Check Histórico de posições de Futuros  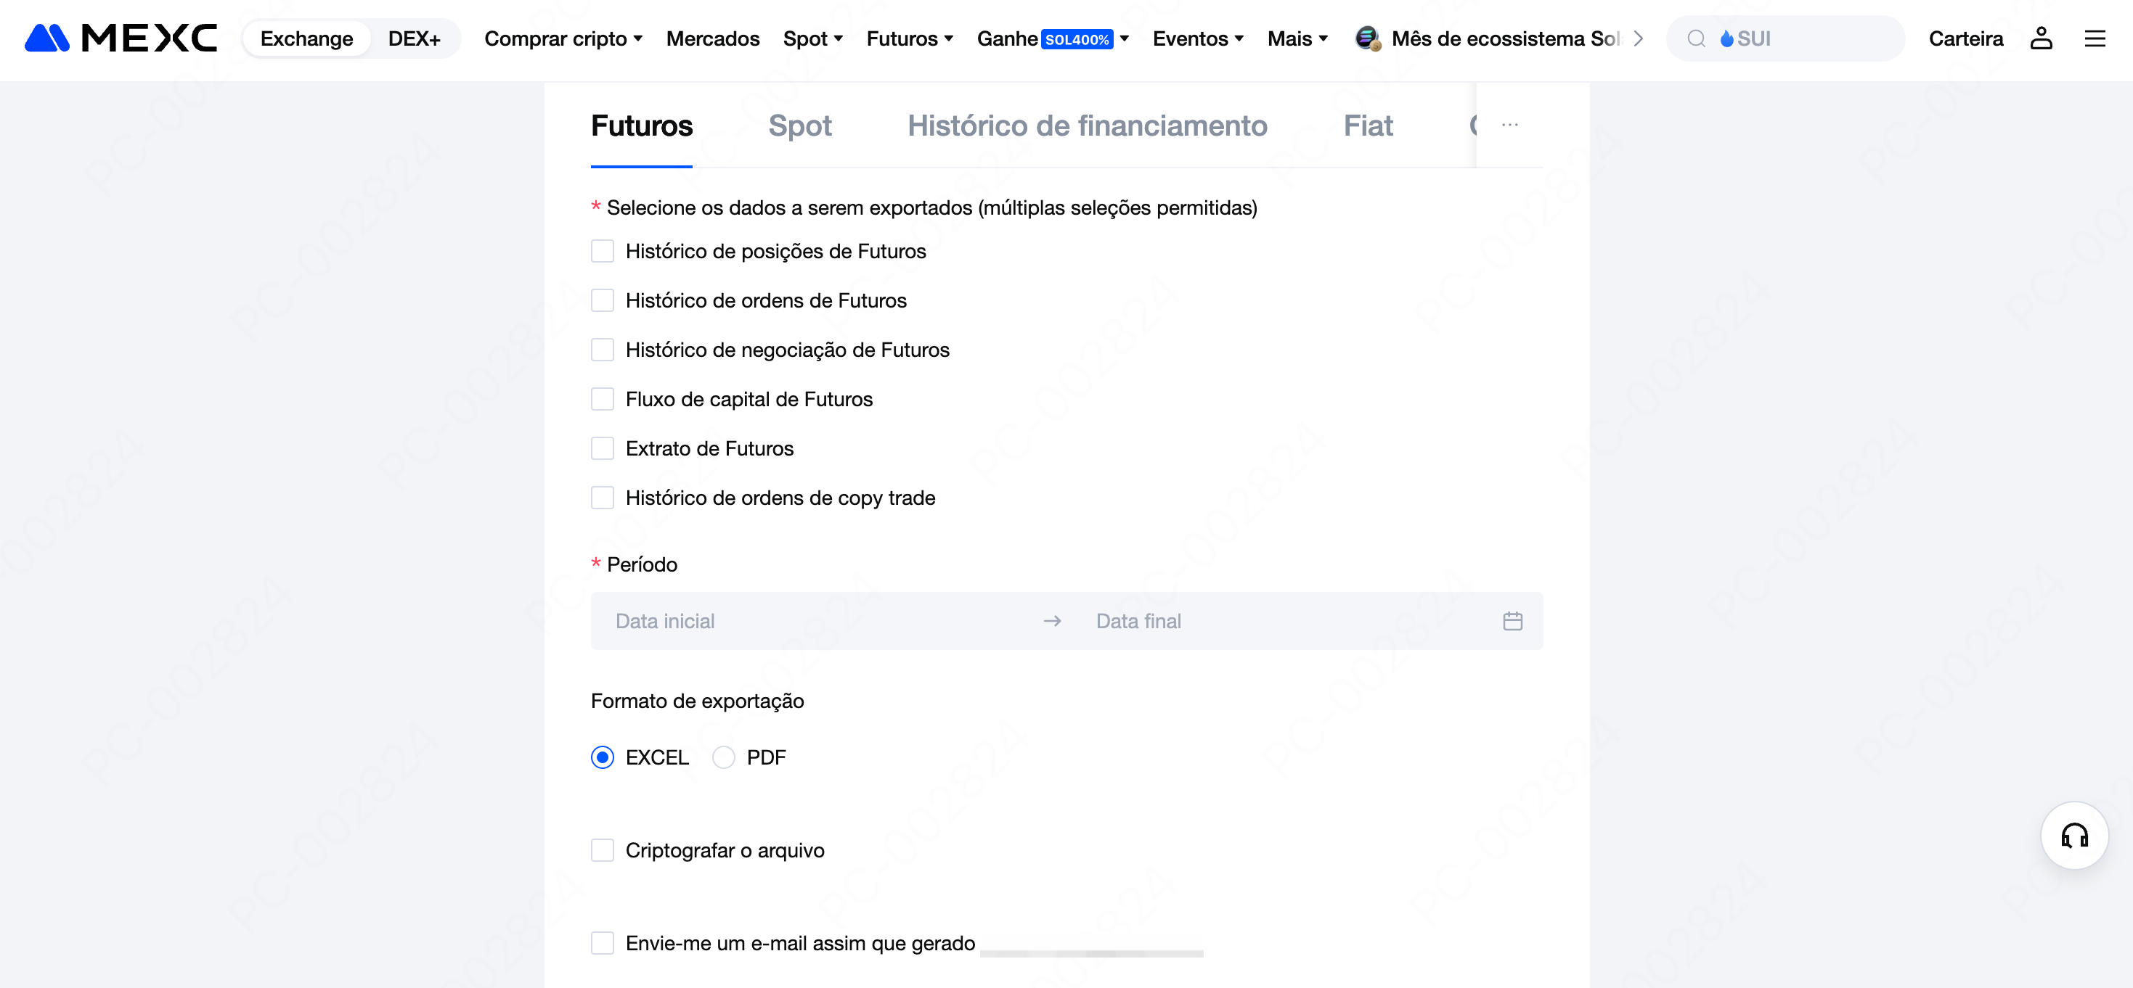pyautogui.click(x=602, y=251)
